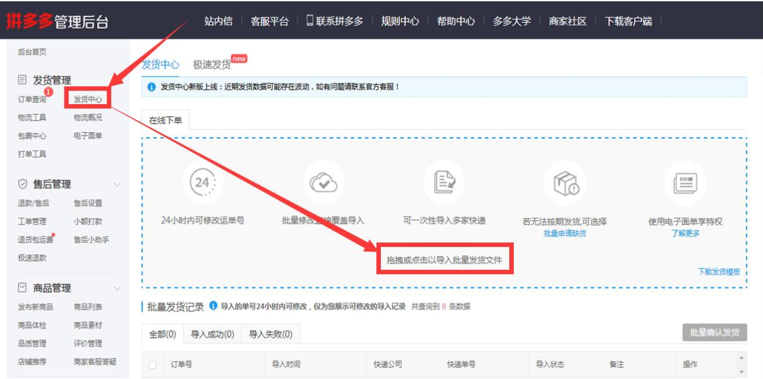
Task: Select the 在线下单 tab
Action: (166, 121)
